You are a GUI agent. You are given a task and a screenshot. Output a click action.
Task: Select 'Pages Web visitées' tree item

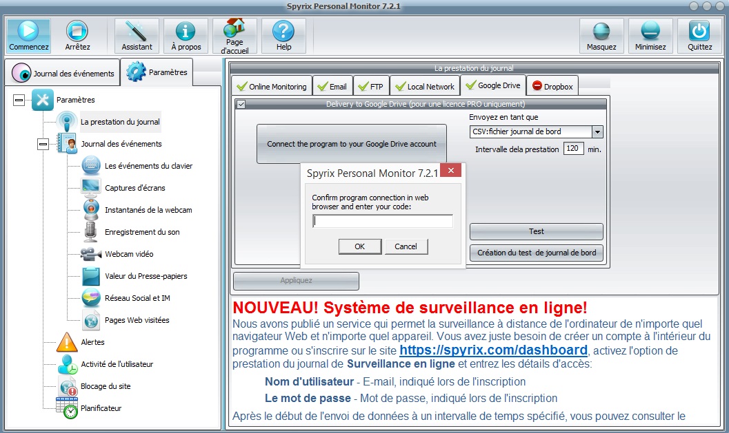click(x=137, y=320)
